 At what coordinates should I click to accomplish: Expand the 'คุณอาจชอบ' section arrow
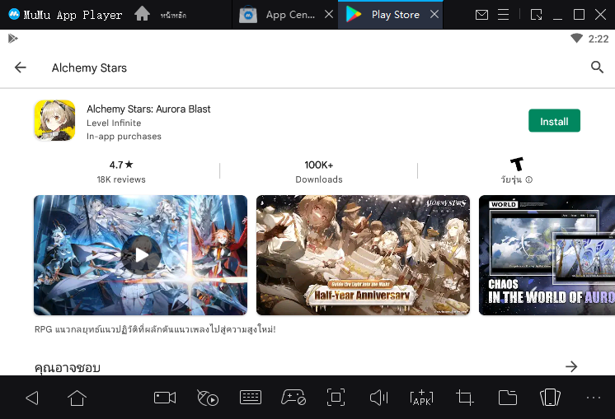(x=571, y=366)
